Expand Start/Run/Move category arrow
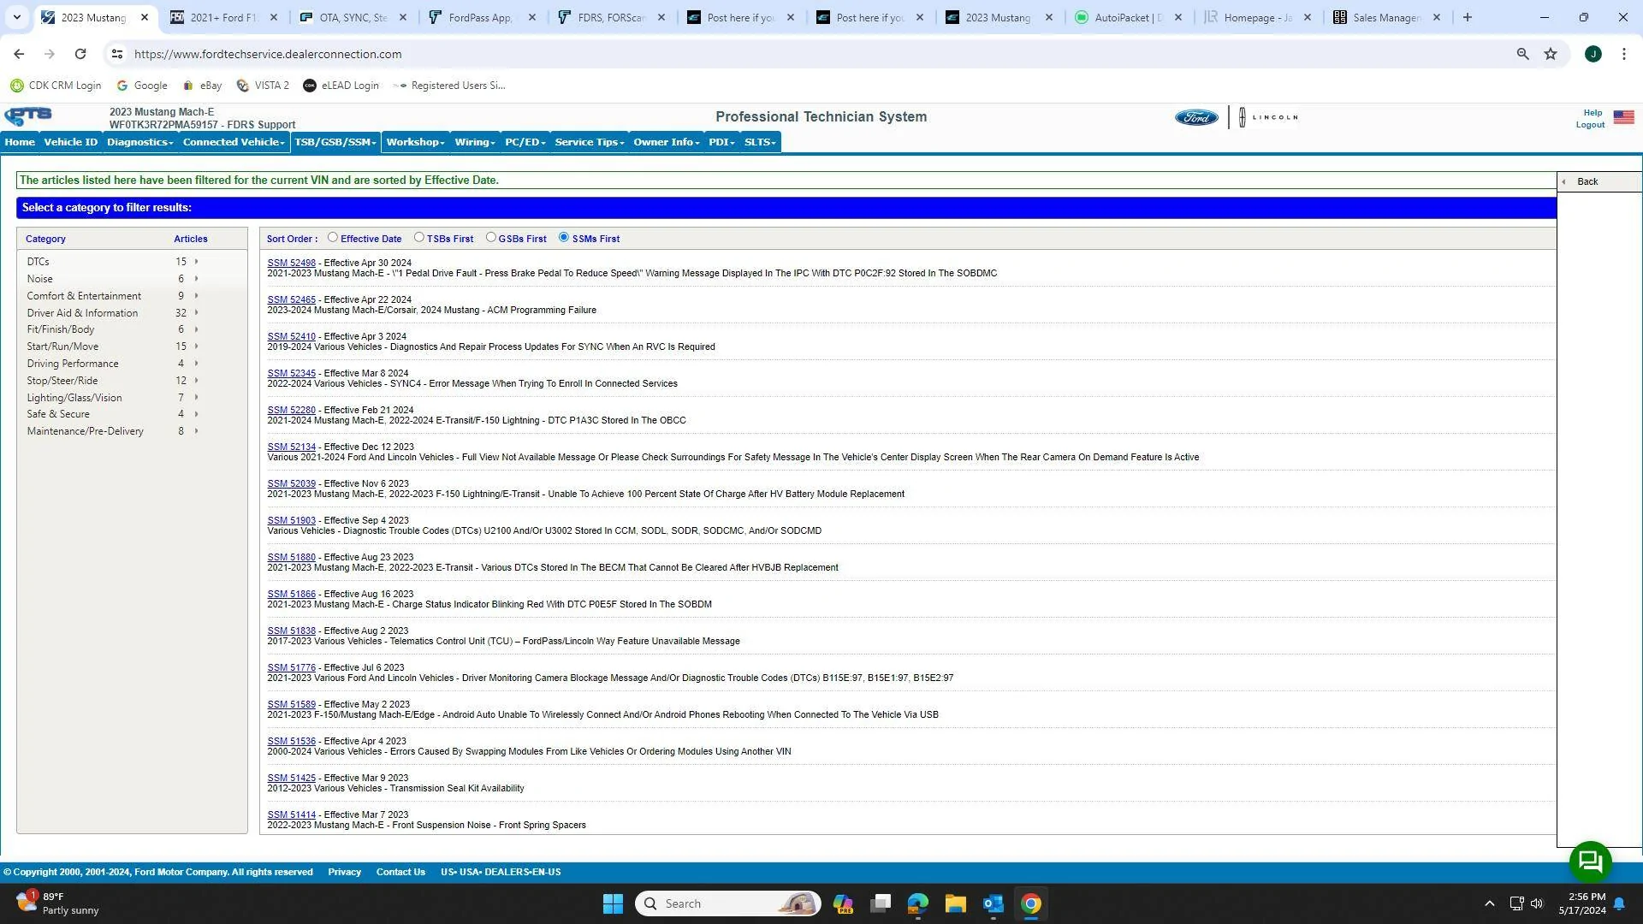Viewport: 1643px width, 924px height. (197, 346)
